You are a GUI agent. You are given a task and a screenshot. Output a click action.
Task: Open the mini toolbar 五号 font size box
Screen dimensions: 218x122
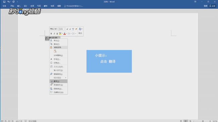[x=62, y=29]
